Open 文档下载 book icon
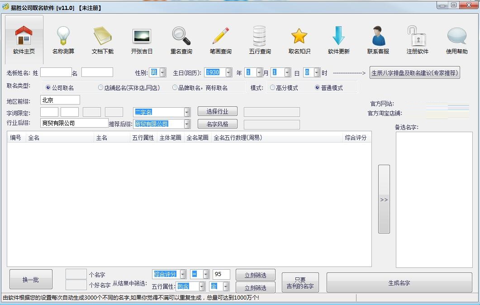The image size is (480, 305). [103, 40]
